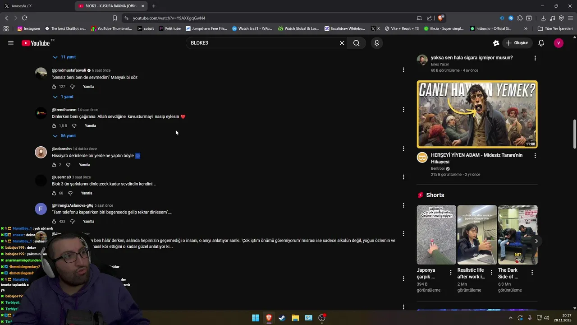Open options menu for @trendhanem comment
The width and height of the screenshot is (577, 325).
pos(403,109)
